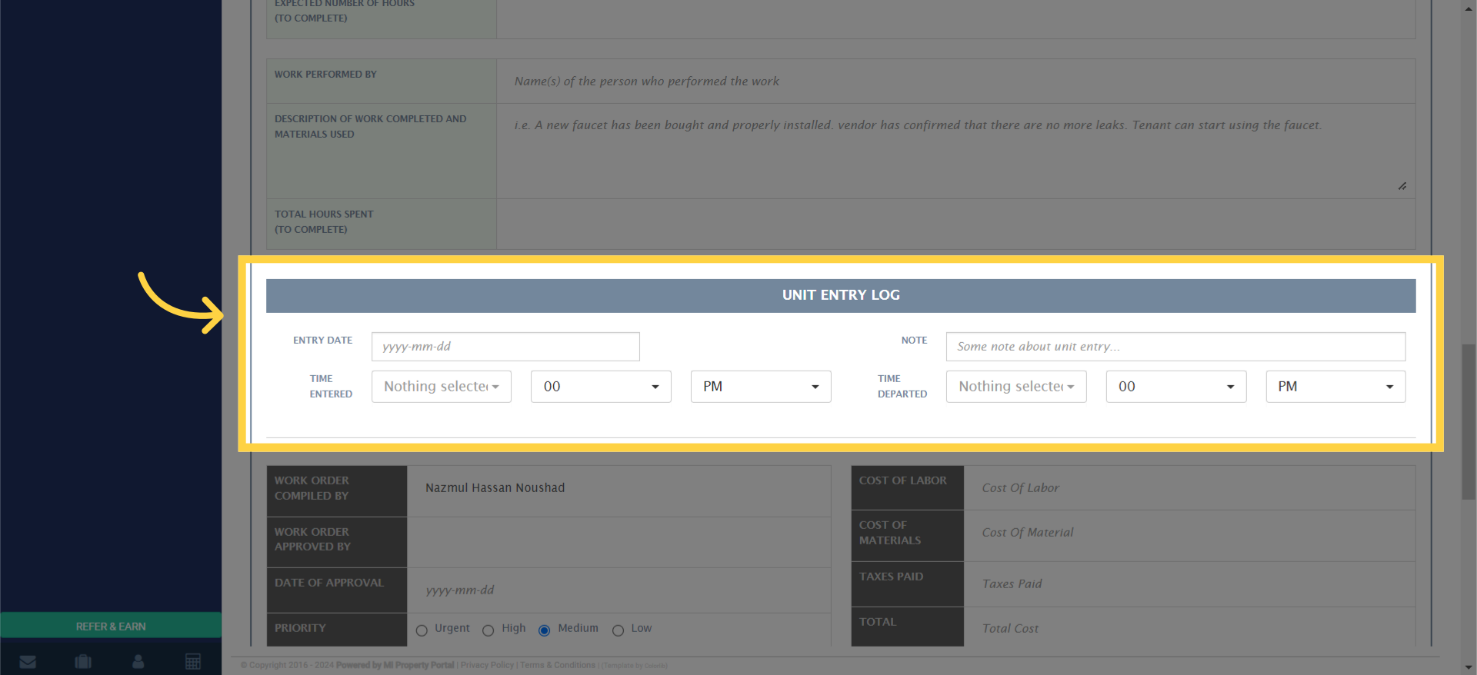Image resolution: width=1477 pixels, height=675 pixels.
Task: Open the Terms & Conditions link
Action: pos(558,665)
